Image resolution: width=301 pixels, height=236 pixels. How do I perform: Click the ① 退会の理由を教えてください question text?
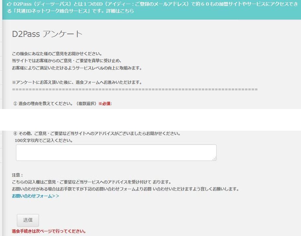(55, 104)
